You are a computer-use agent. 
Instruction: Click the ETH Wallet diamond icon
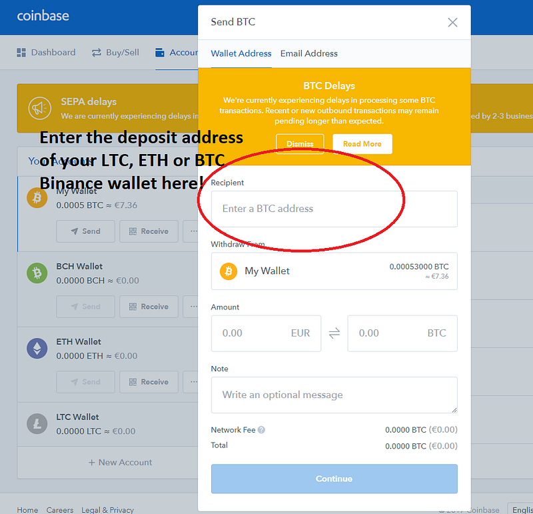click(37, 349)
